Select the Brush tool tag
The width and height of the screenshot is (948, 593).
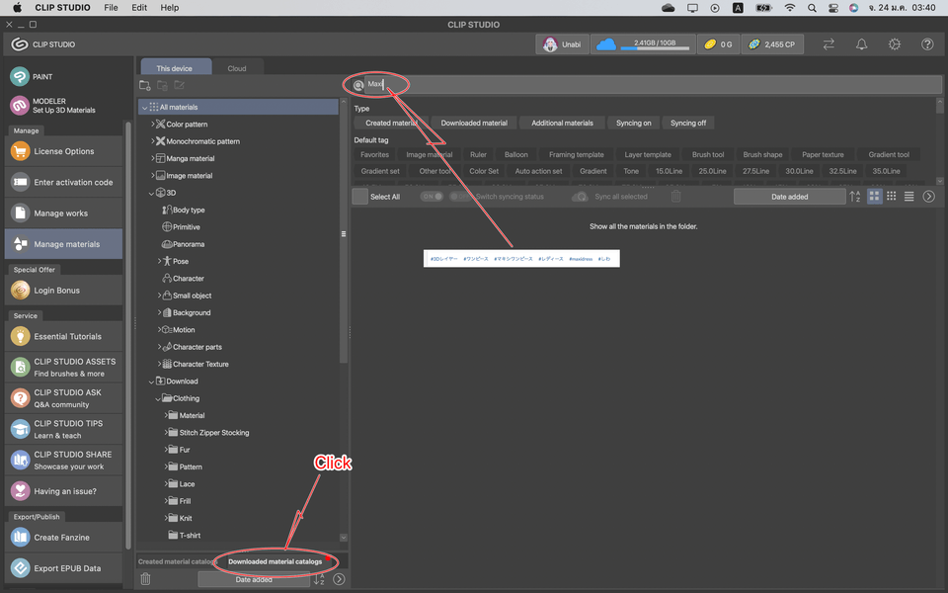[708, 154]
